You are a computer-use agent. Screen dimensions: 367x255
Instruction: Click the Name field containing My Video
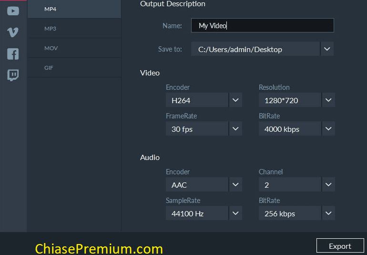[262, 25]
